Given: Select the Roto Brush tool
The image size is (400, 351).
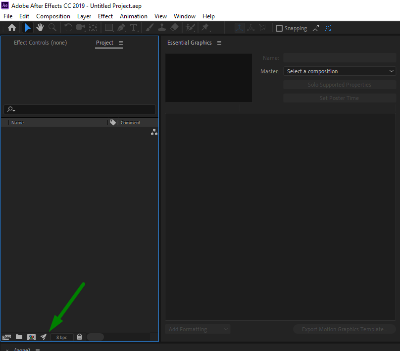Looking at the screenshot, I should [x=190, y=28].
